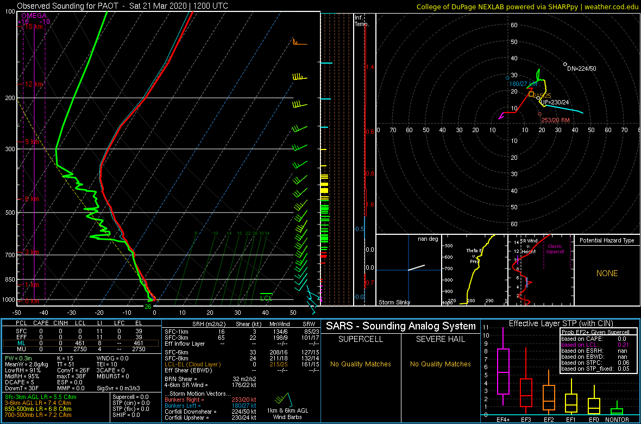Select the DN=224/50 Corfidi downshear marker

(565, 64)
